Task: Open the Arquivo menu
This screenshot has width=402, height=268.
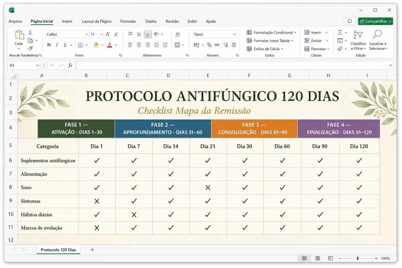Action: click(x=15, y=21)
